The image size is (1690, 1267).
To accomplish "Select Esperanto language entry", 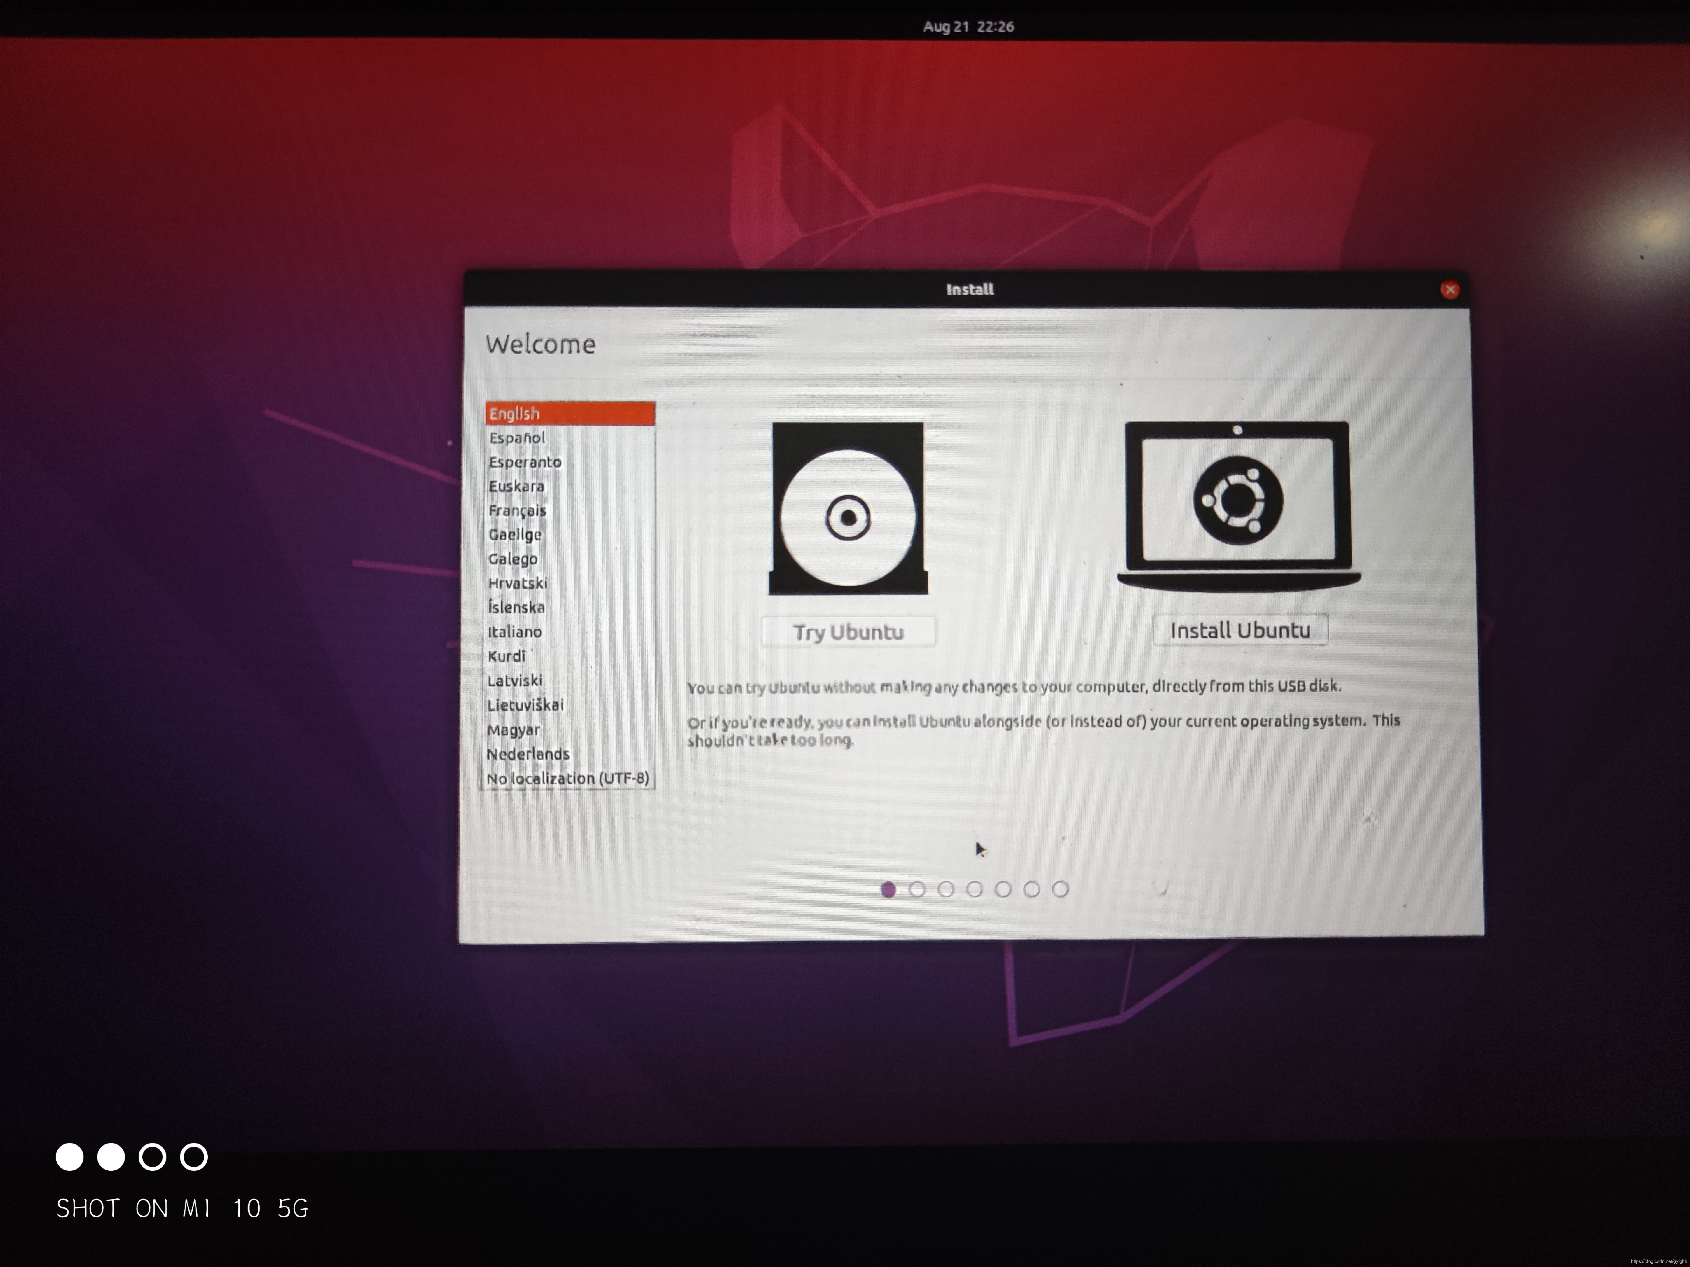I will [525, 462].
